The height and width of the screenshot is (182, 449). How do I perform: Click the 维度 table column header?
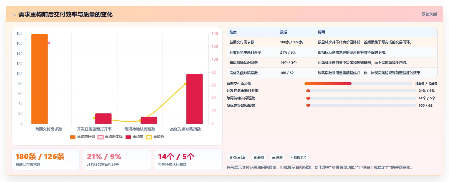click(x=233, y=32)
